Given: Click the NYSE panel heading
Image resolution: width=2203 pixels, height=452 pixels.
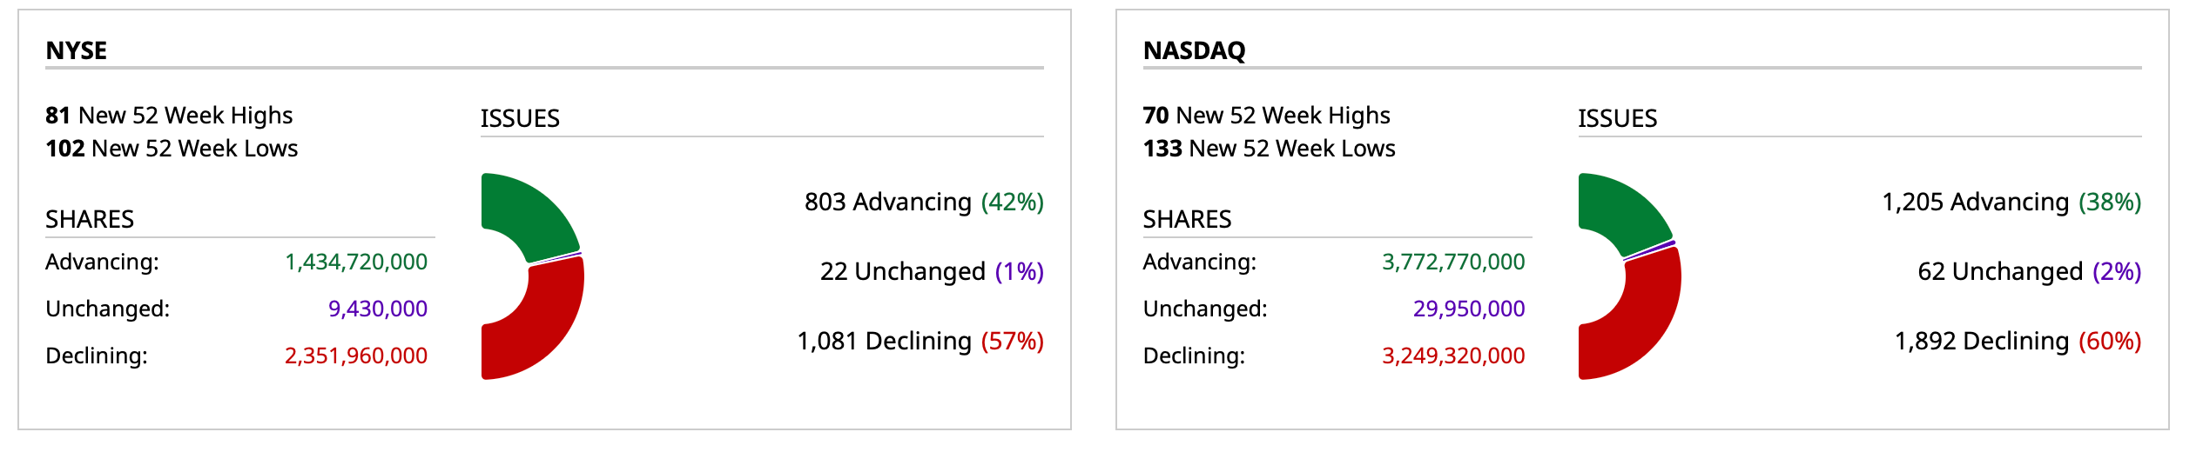Looking at the screenshot, I should pos(77,50).
